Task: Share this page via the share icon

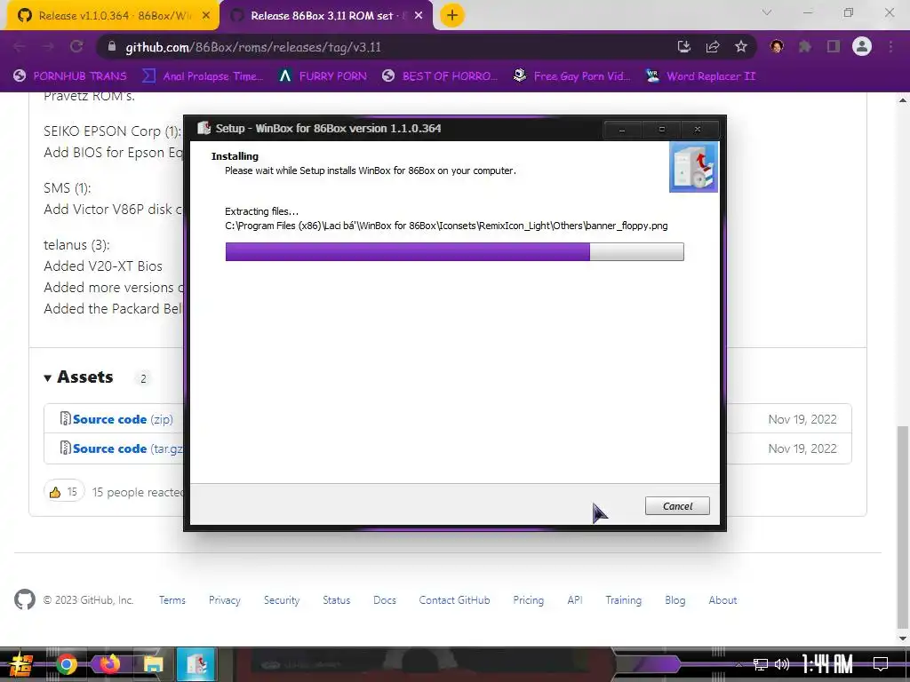Action: click(713, 47)
